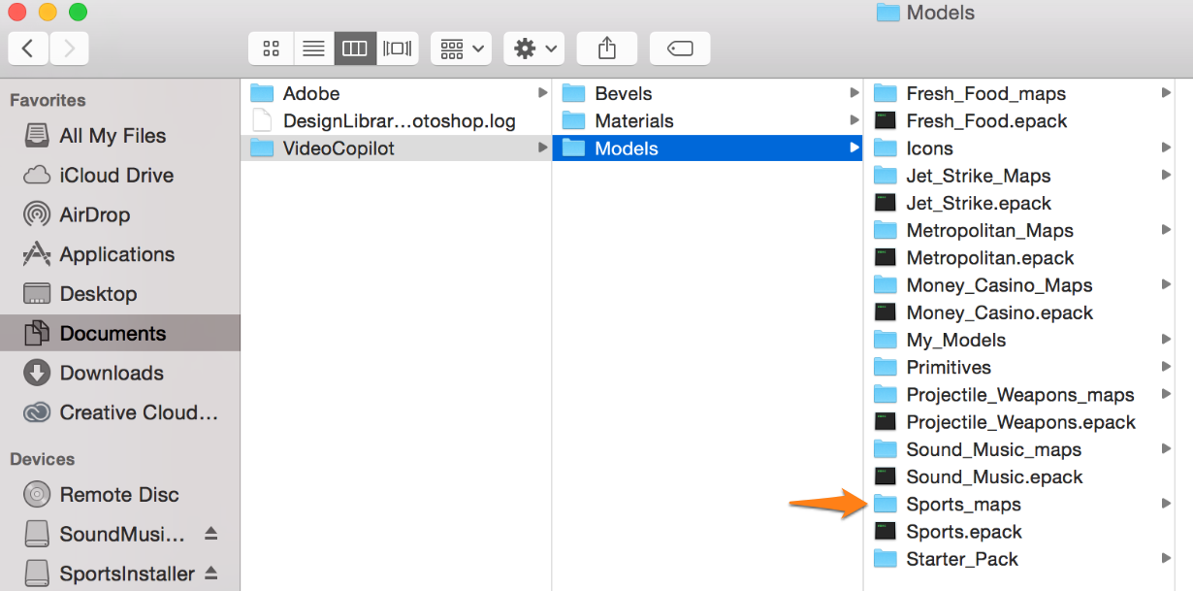Toggle column view button in toolbar

(x=355, y=49)
